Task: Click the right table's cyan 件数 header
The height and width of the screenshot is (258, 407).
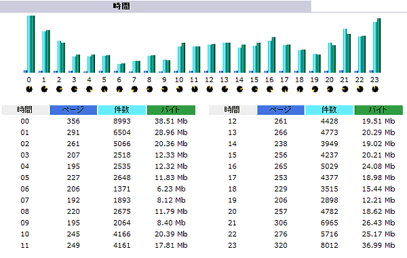Action: (330, 109)
